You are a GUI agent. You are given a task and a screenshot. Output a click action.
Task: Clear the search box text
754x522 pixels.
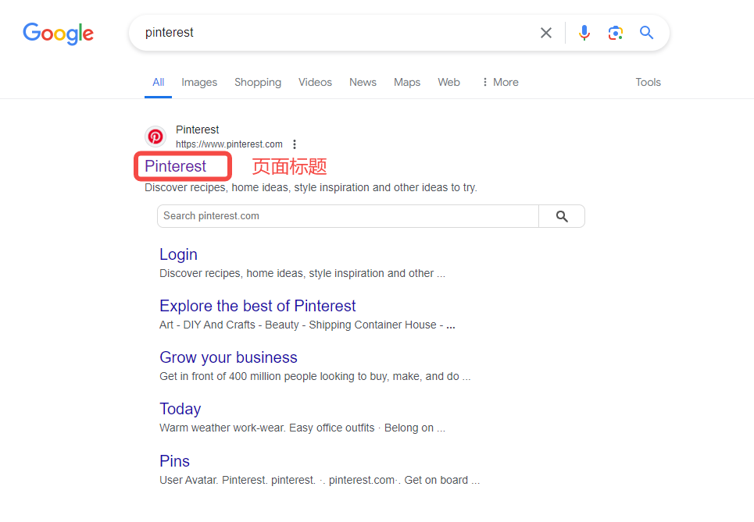(546, 33)
